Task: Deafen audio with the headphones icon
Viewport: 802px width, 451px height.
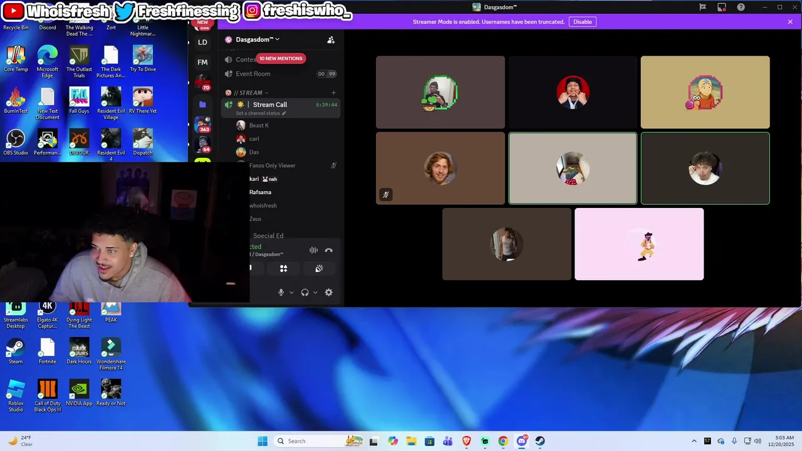Action: click(x=305, y=293)
